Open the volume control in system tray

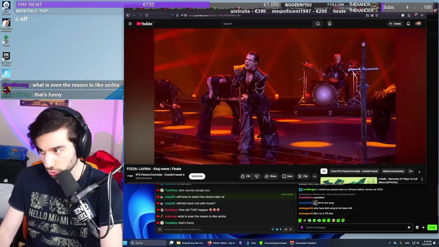click(417, 243)
